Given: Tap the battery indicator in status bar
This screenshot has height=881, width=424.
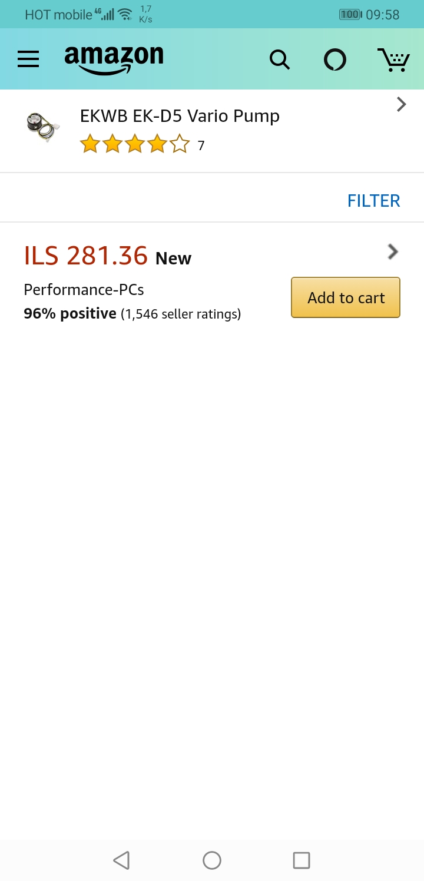Looking at the screenshot, I should pos(350,15).
